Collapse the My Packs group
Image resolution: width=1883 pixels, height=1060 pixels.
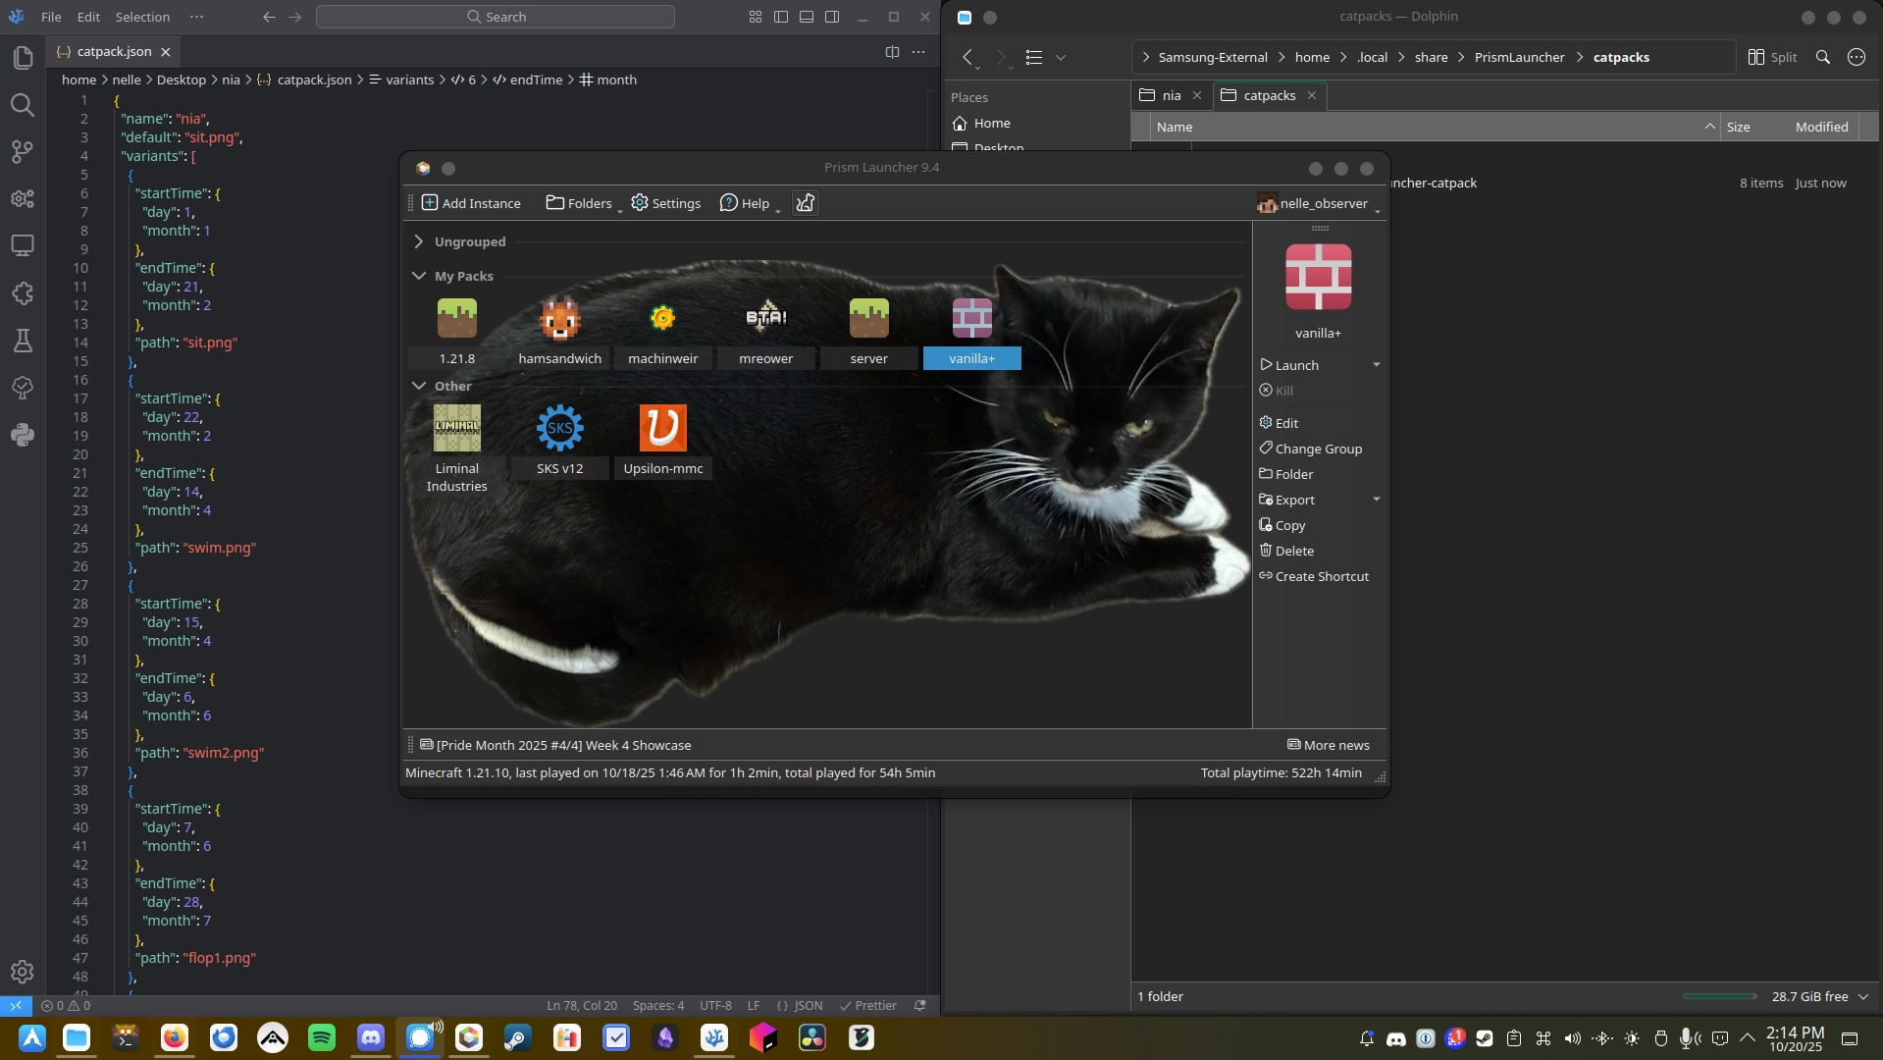pyautogui.click(x=419, y=276)
